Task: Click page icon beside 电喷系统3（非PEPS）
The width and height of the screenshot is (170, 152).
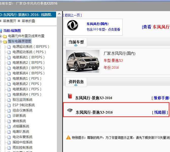Action: [9, 68]
